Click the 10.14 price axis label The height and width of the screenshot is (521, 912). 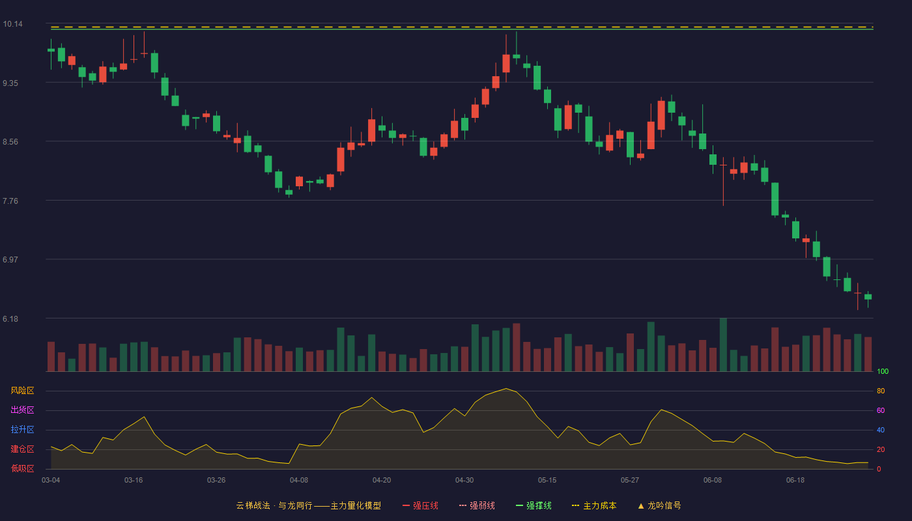pos(12,24)
